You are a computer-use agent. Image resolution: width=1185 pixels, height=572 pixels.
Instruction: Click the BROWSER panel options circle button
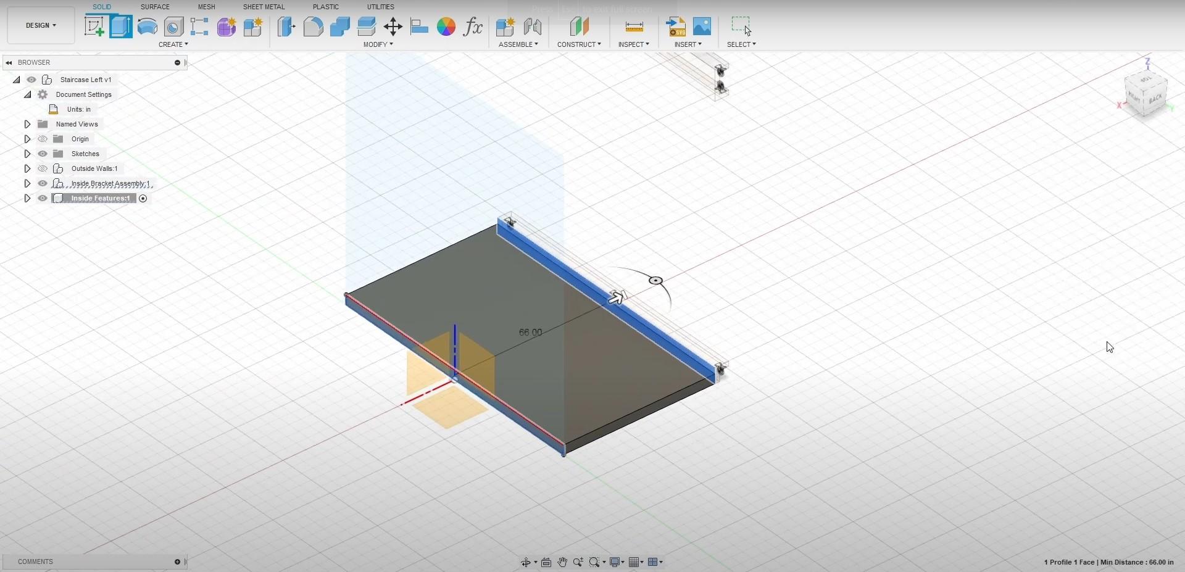177,62
